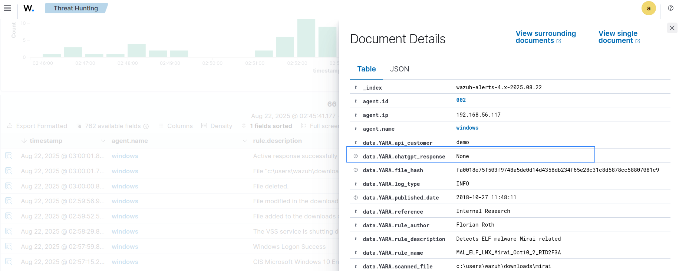Image resolution: width=679 pixels, height=271 pixels.
Task: Close the Document Details flyout
Action: point(672,28)
